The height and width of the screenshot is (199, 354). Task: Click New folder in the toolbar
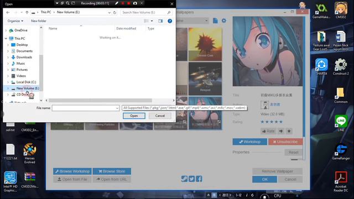click(x=39, y=21)
